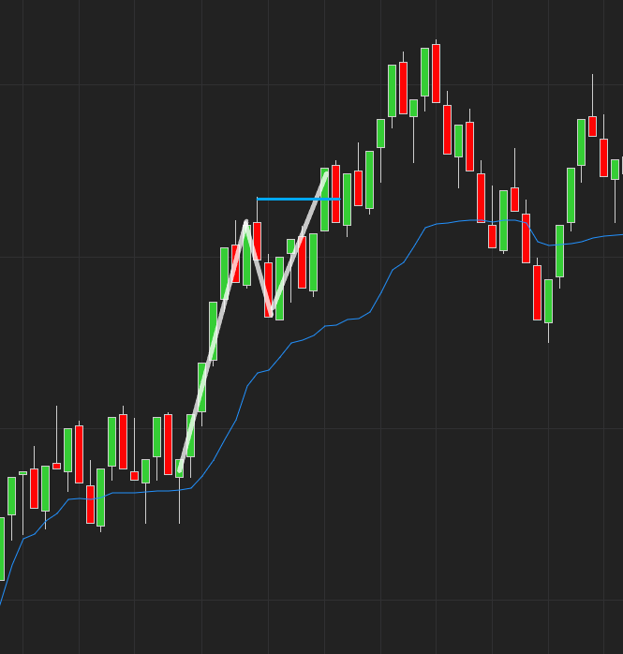Click the lowest red candle in right pullback
Image resolution: width=623 pixels, height=654 pixels.
point(537,292)
